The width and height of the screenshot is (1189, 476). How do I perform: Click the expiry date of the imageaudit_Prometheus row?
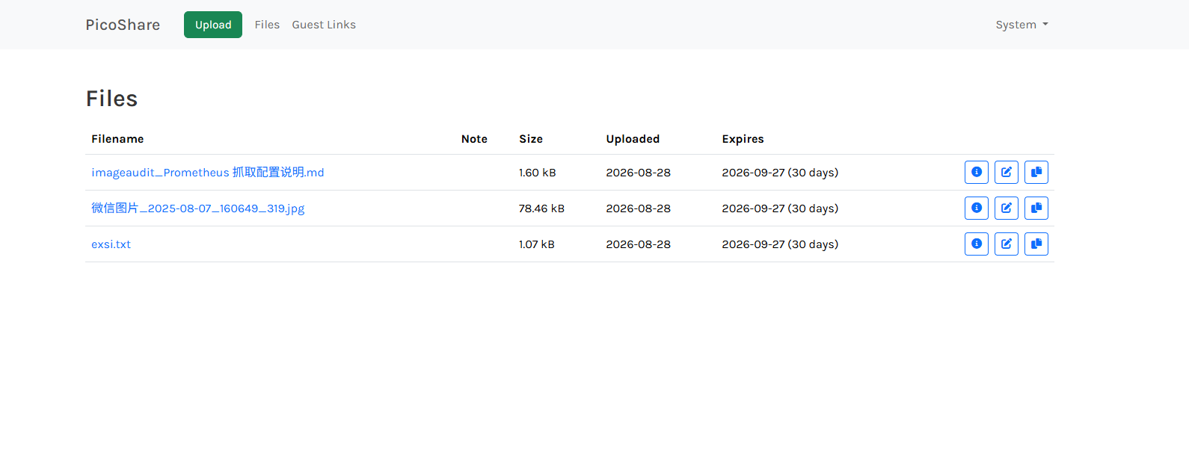[780, 173]
